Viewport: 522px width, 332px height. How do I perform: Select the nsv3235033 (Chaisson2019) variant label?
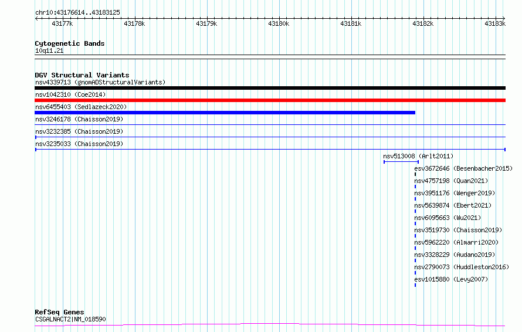79,144
